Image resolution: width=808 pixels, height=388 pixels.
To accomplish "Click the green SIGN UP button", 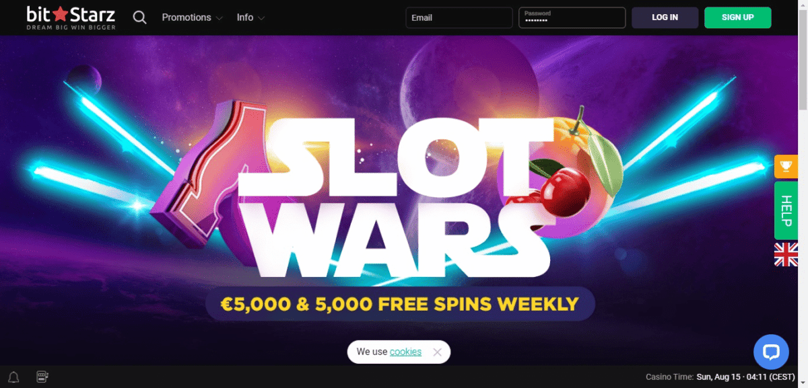I will click(x=737, y=17).
